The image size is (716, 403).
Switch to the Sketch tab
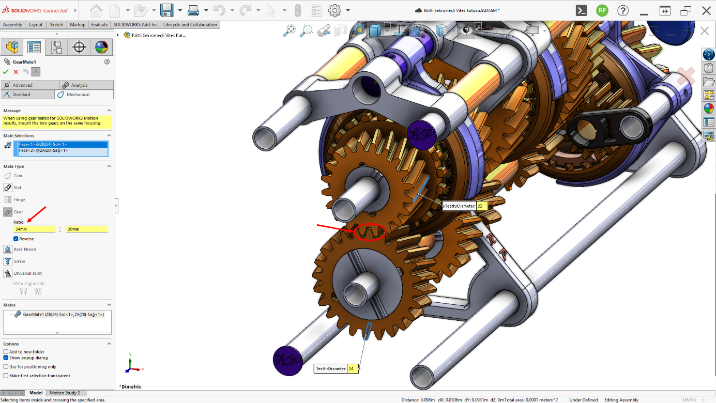click(x=56, y=25)
